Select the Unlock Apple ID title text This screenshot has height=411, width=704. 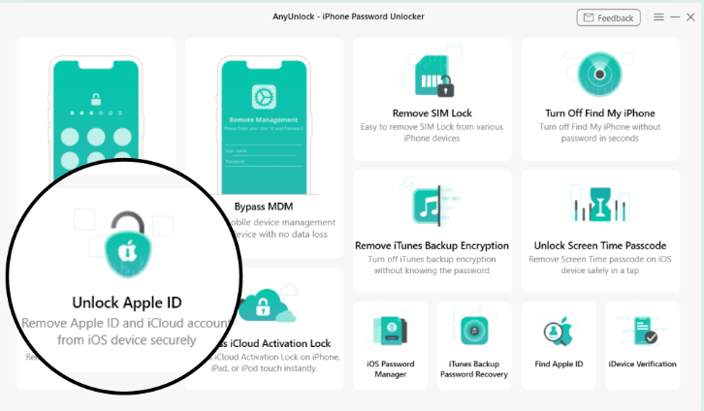(126, 300)
